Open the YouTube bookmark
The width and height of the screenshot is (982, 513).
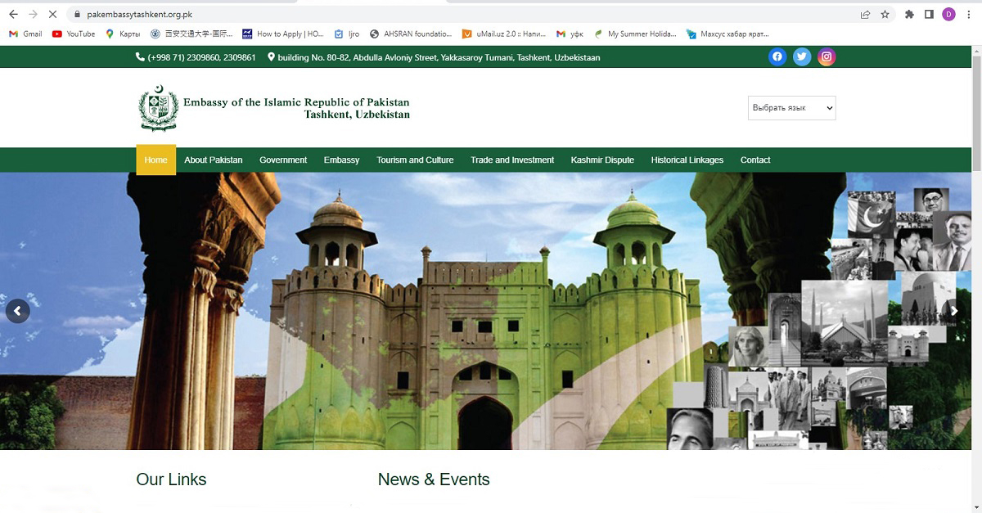(x=74, y=34)
